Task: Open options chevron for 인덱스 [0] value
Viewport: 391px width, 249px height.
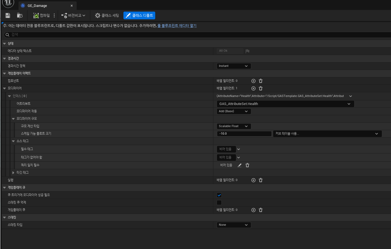Action: (x=351, y=96)
